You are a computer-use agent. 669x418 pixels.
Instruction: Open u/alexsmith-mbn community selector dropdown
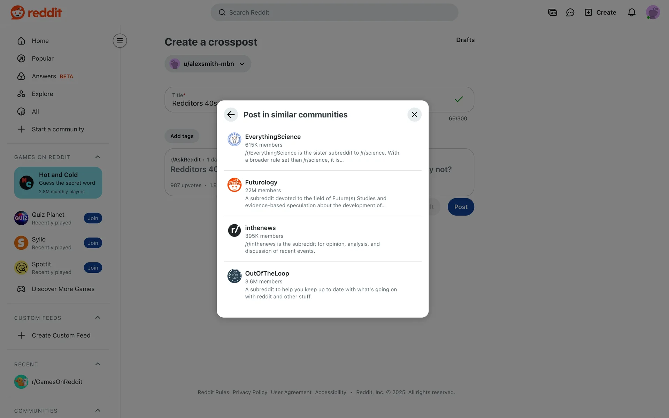208,64
